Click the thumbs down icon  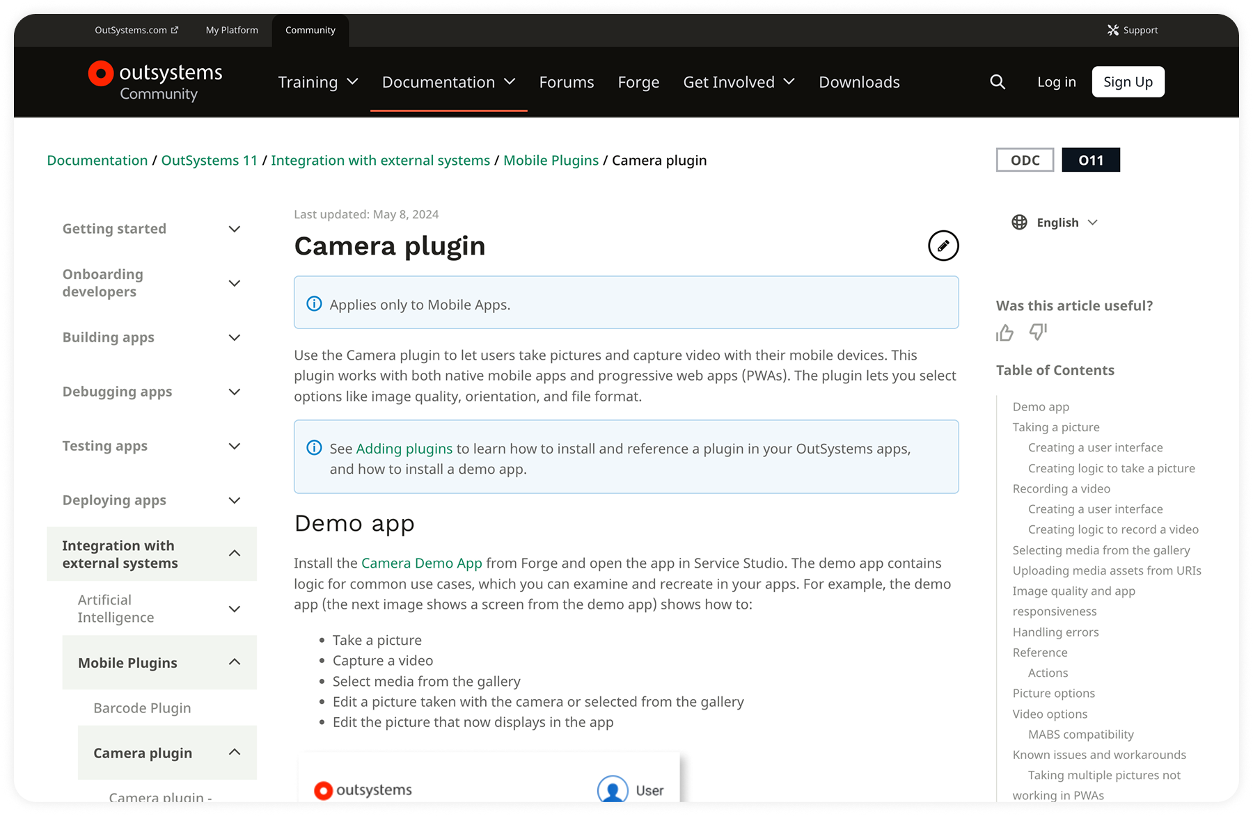pyautogui.click(x=1038, y=333)
